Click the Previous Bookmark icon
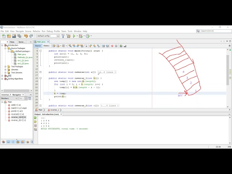Image resolution: width=232 pixels, height=174 pixels. pos(91,46)
